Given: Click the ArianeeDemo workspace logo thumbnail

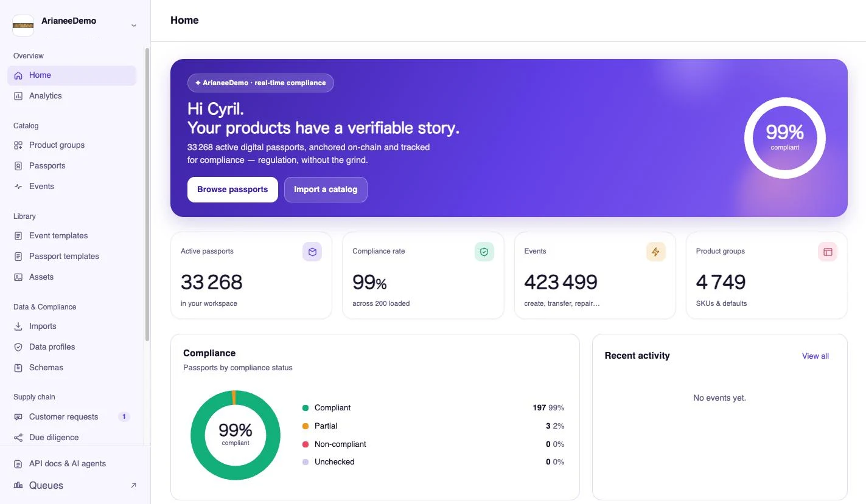Looking at the screenshot, I should 23,26.
